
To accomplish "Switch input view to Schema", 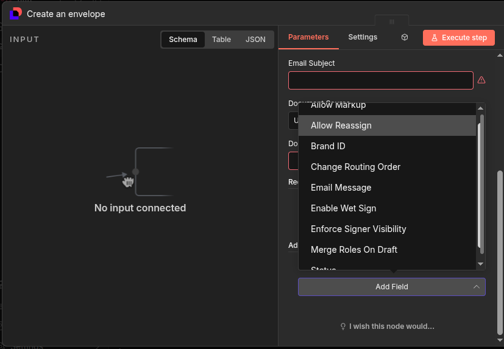I will tap(183, 40).
